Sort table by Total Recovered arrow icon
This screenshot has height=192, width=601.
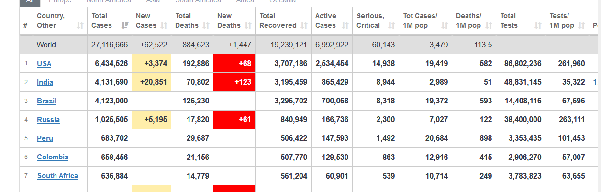[304, 25]
